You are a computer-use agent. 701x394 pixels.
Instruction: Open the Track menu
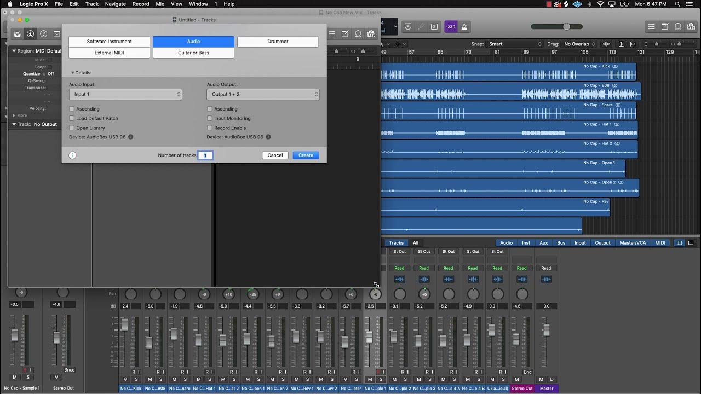[x=92, y=4]
